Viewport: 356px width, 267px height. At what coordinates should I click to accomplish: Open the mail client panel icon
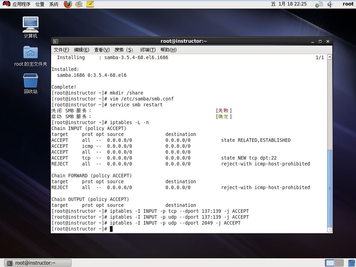coord(79,4)
